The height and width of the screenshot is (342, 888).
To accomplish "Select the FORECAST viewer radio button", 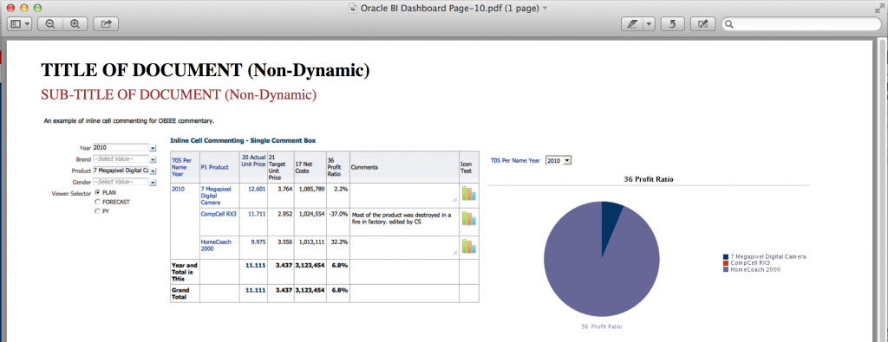I will coord(98,202).
